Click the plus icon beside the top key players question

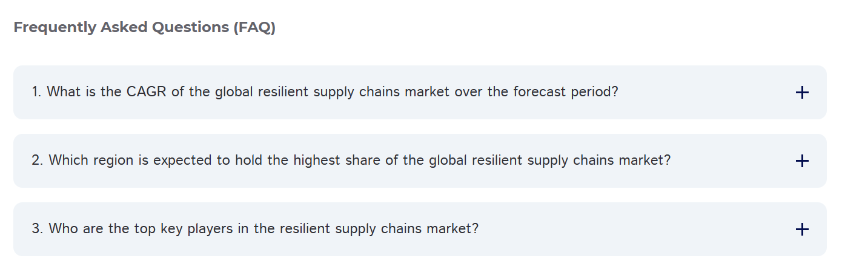click(x=801, y=230)
